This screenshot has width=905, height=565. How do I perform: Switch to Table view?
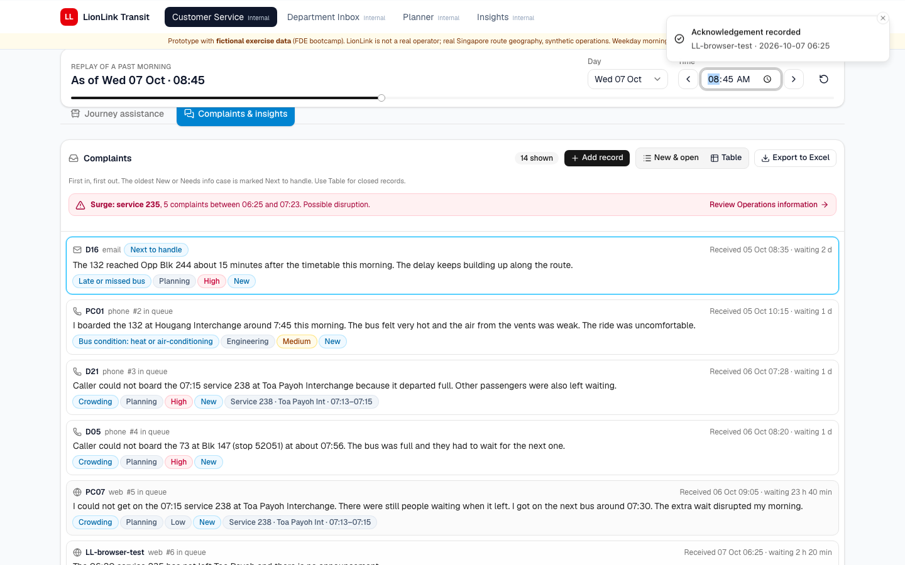(x=726, y=158)
